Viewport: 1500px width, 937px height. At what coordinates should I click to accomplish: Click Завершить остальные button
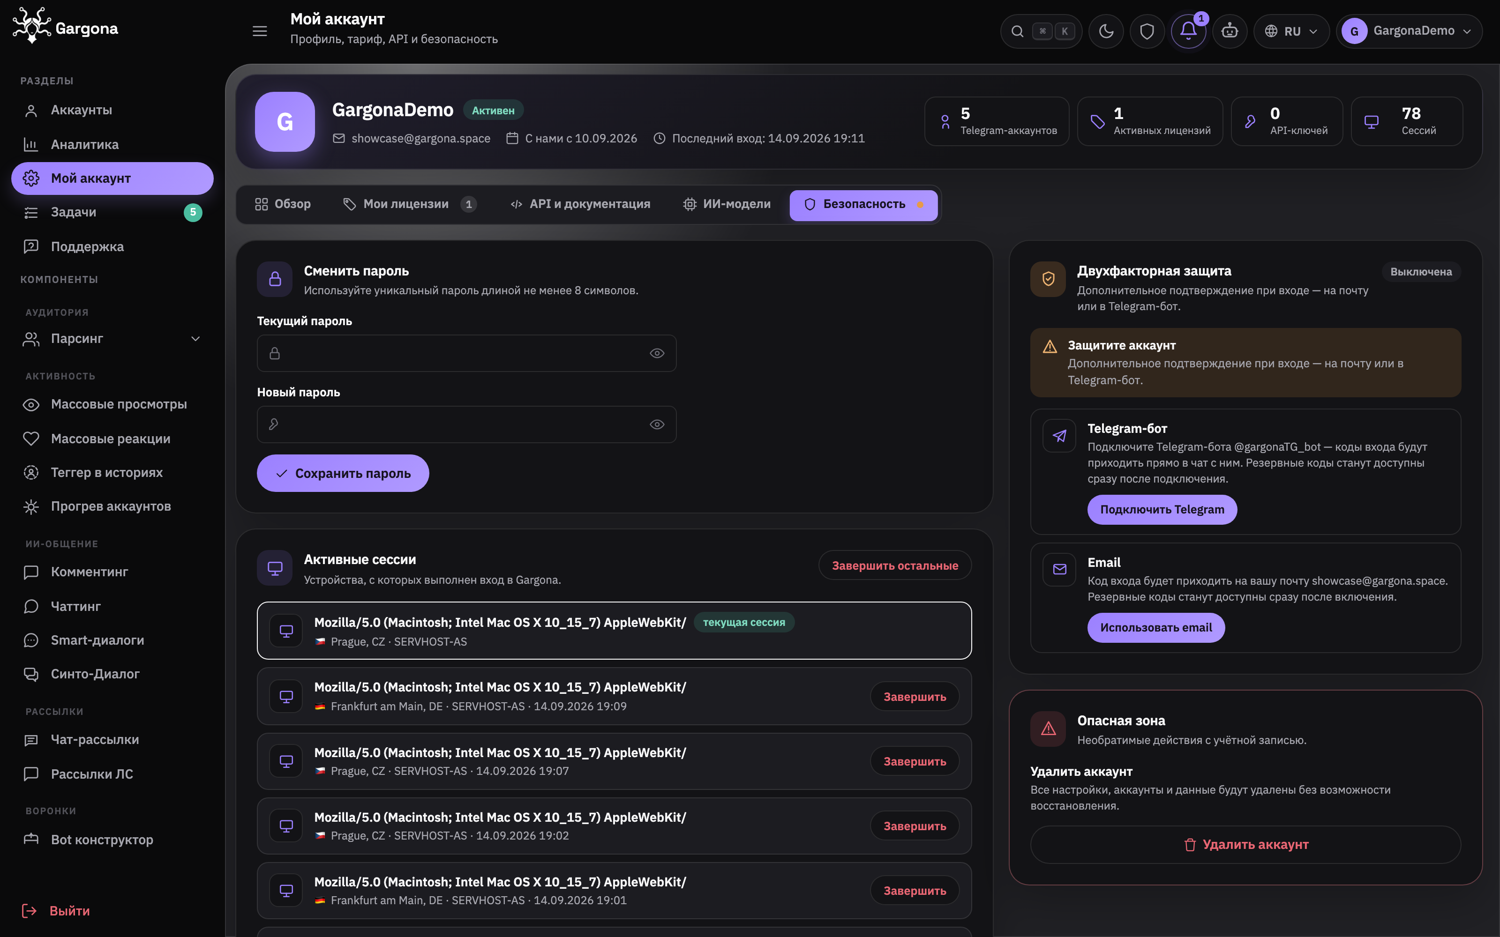coord(895,566)
